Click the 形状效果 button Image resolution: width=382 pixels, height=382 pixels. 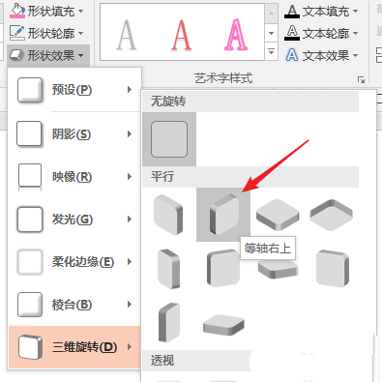(x=48, y=55)
